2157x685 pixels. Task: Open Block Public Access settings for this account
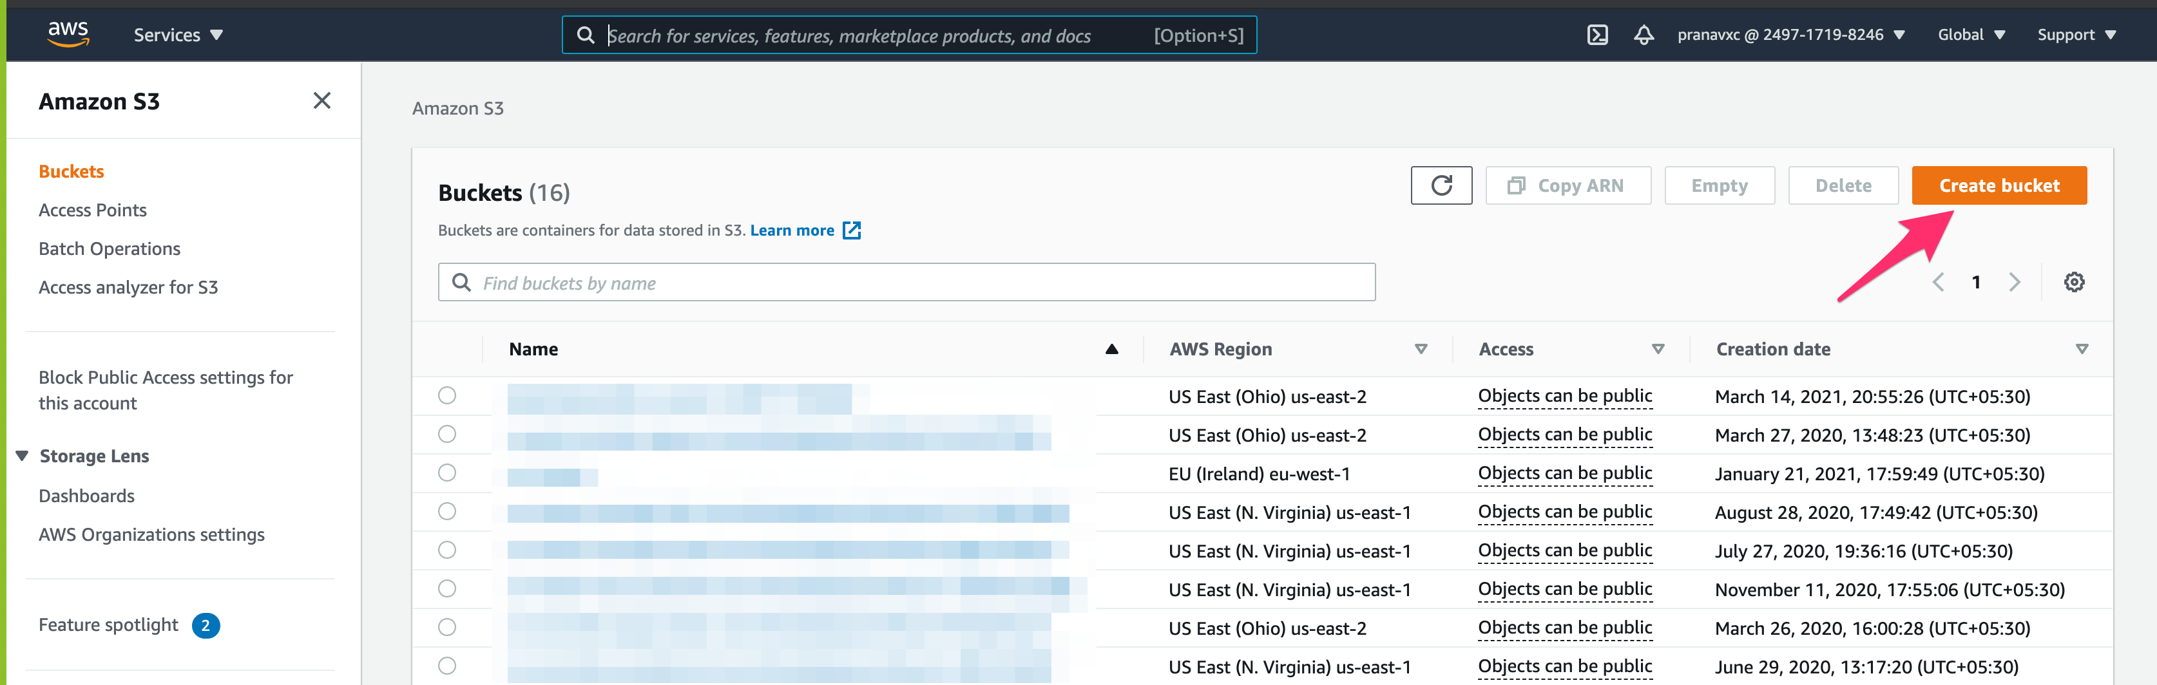point(166,389)
